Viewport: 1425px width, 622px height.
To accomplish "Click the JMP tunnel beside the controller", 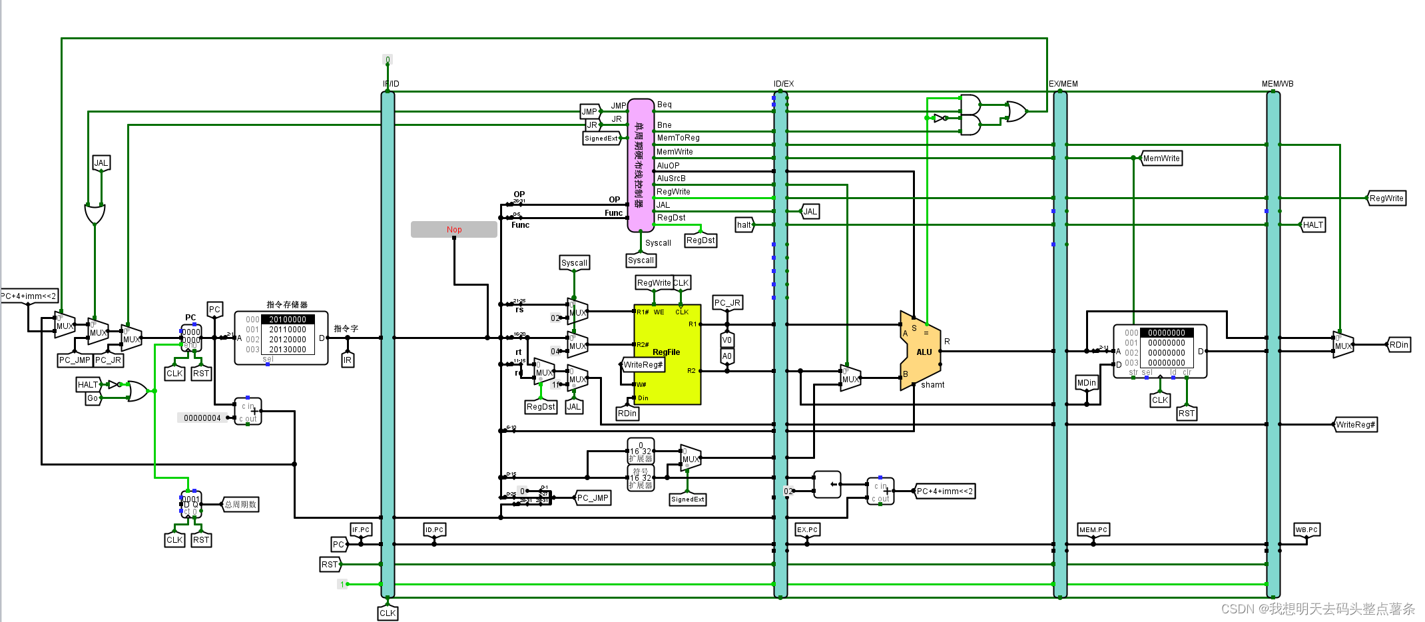I will click(590, 112).
